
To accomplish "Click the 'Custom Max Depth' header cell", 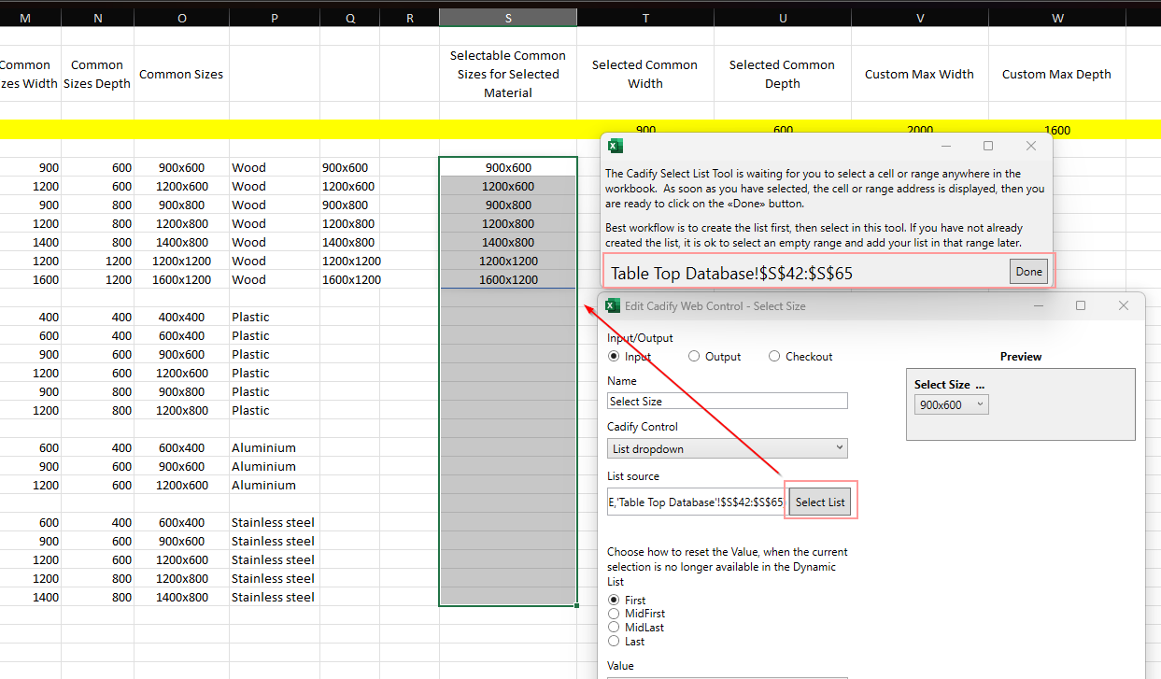I will coord(1057,74).
